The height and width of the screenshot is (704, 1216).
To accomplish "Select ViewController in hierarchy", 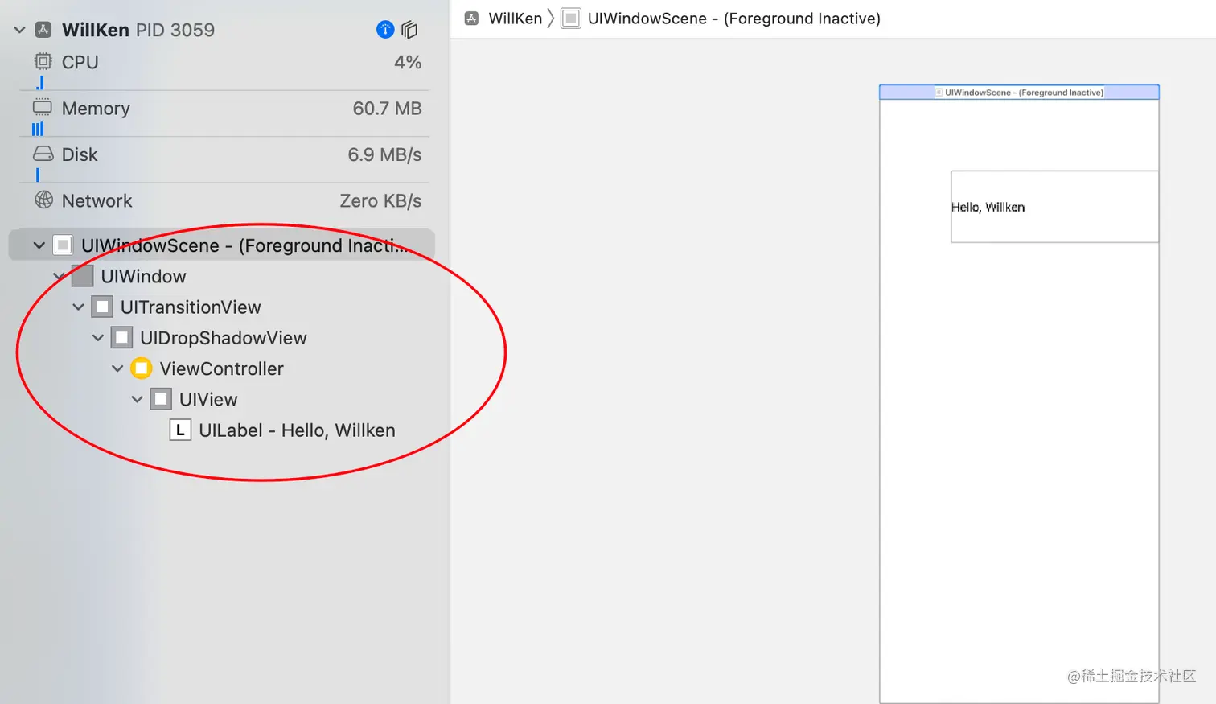I will coord(221,368).
